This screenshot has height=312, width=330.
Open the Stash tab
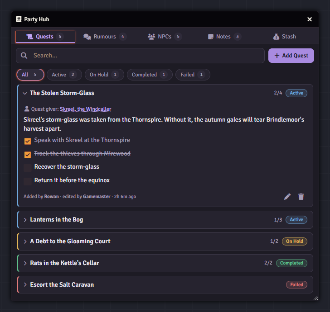coord(284,37)
